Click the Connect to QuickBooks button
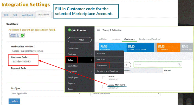 click(x=17, y=36)
